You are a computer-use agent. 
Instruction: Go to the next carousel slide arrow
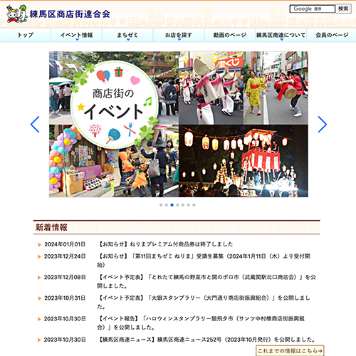click(x=323, y=125)
